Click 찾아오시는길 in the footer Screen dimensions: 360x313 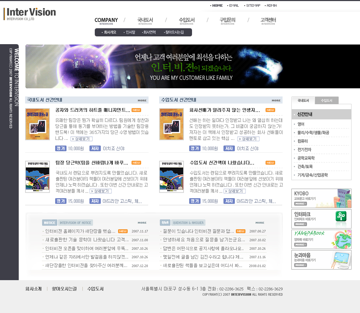64,289
